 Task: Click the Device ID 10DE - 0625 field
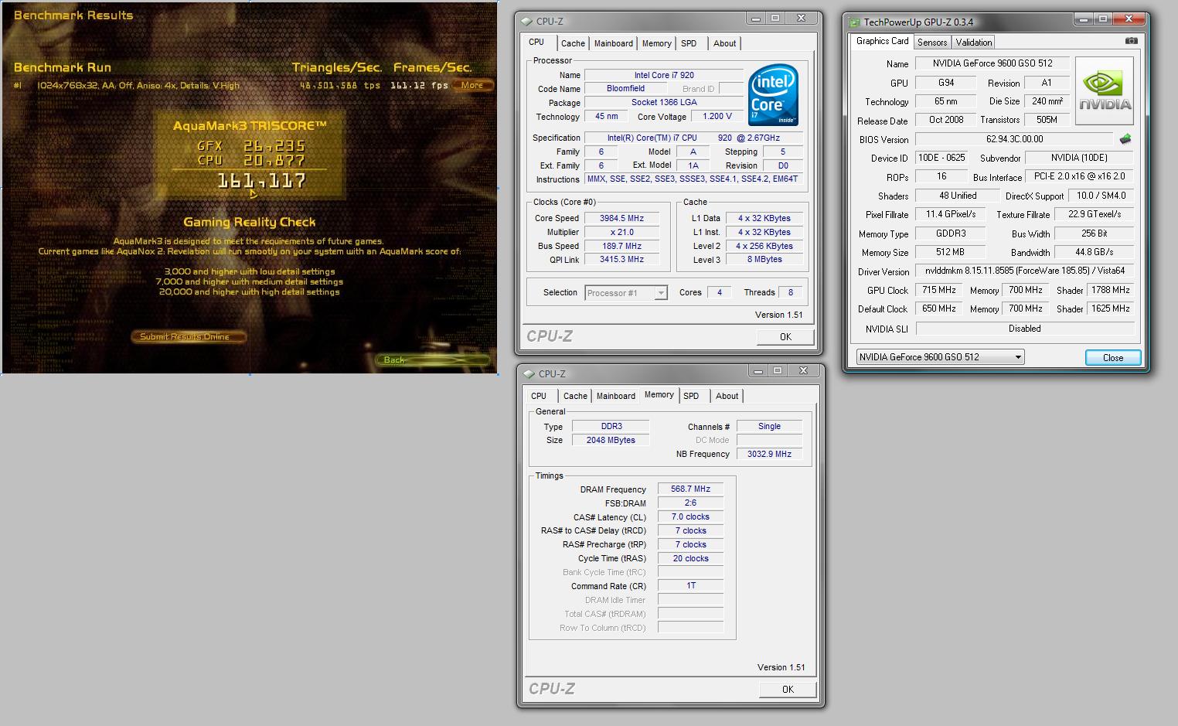coord(941,158)
